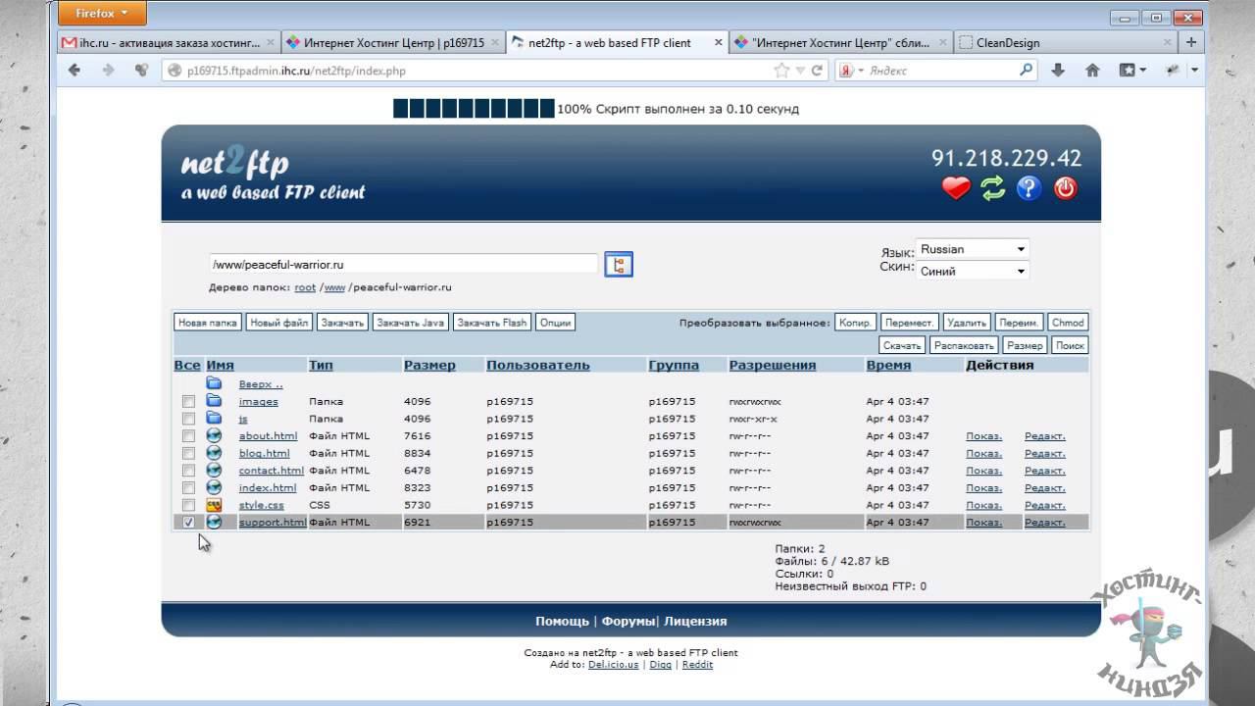This screenshot has width=1255, height=706.
Task: Reload the page using the reload icon
Action: pos(817,71)
